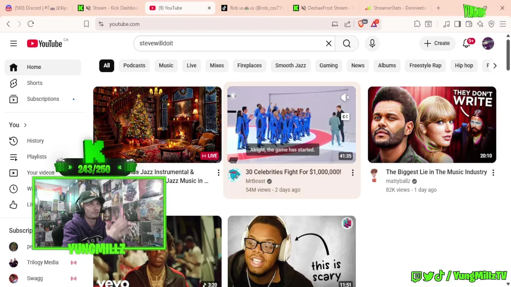Unmute the MrBeast video preview
This screenshot has height=287, width=511.
[345, 97]
